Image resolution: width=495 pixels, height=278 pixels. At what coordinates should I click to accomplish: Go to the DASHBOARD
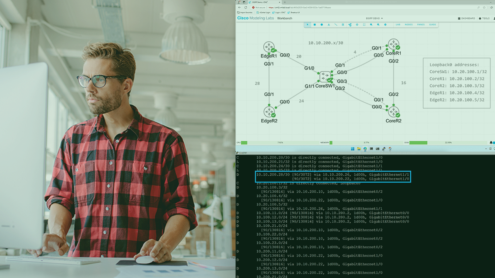[x=466, y=18]
